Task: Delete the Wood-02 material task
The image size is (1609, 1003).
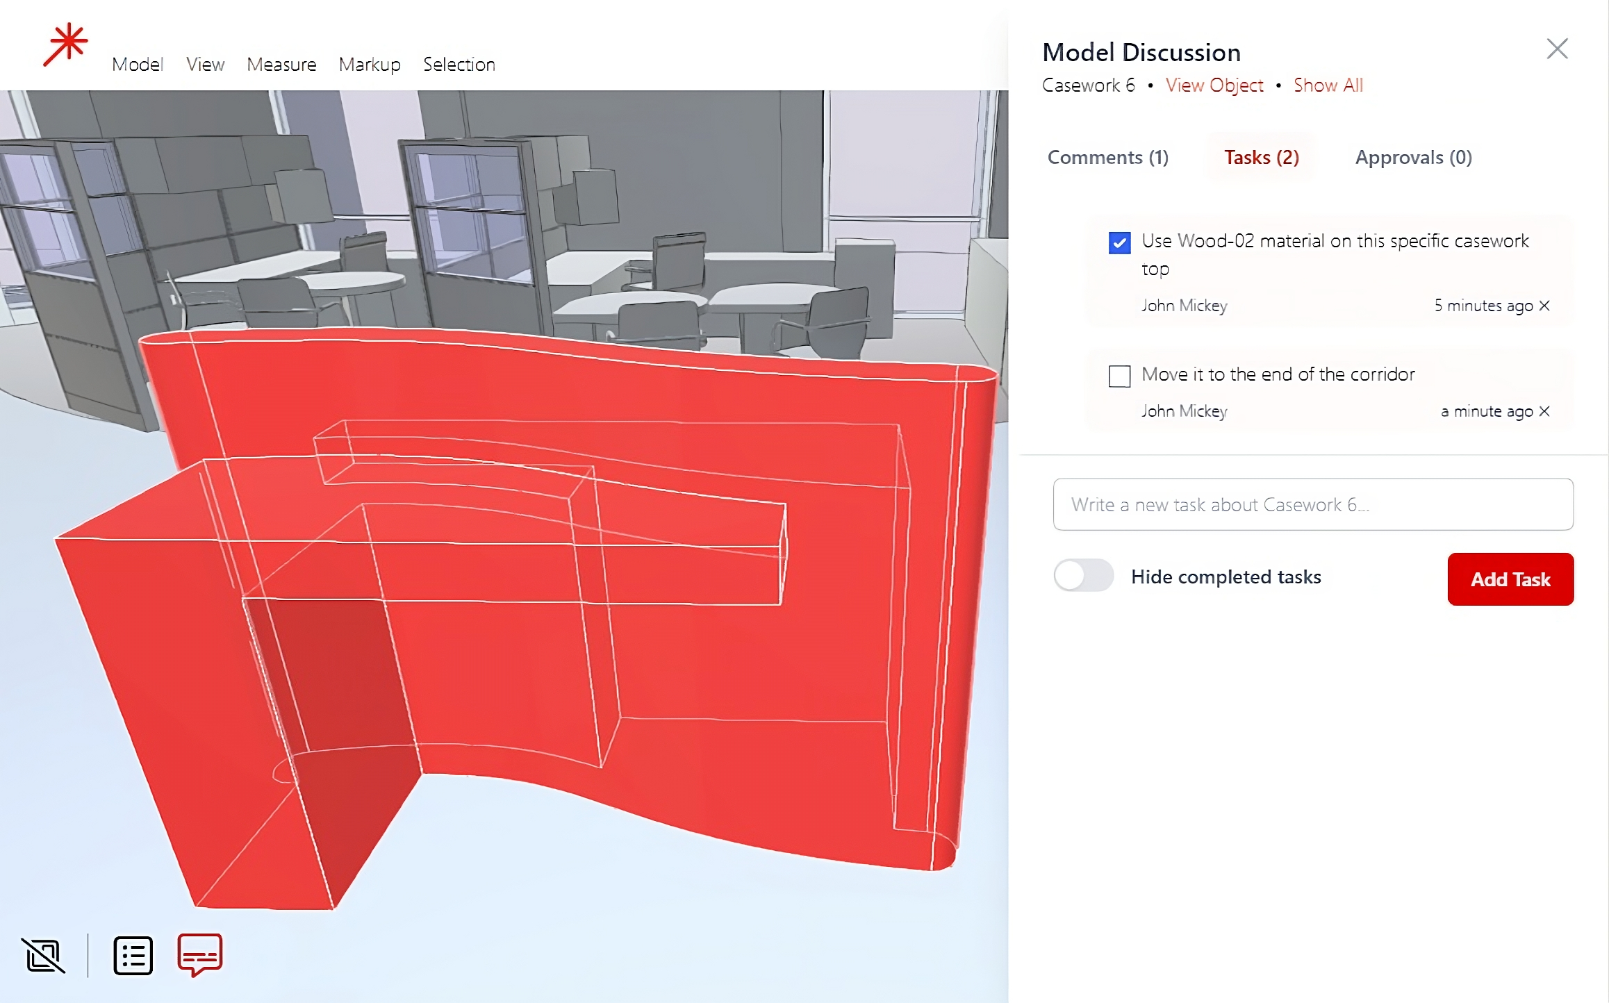Action: tap(1544, 306)
